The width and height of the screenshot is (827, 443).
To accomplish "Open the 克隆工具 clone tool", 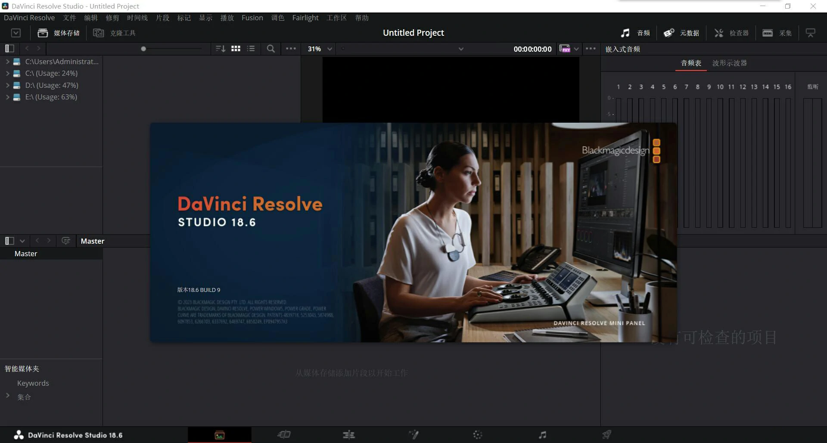I will 115,33.
